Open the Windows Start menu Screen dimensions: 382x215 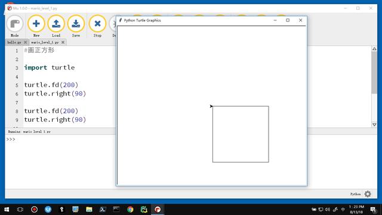point(7,210)
